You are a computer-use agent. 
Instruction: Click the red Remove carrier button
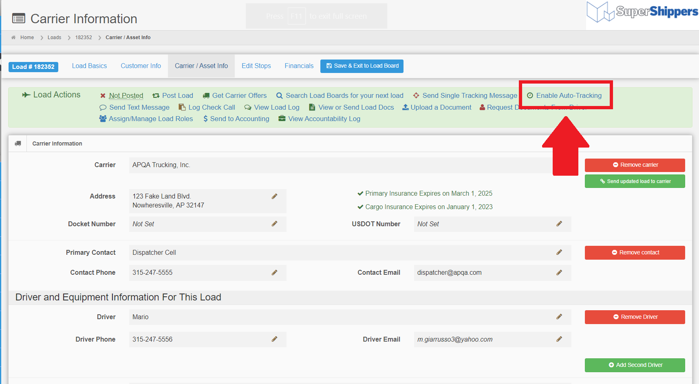pos(635,165)
